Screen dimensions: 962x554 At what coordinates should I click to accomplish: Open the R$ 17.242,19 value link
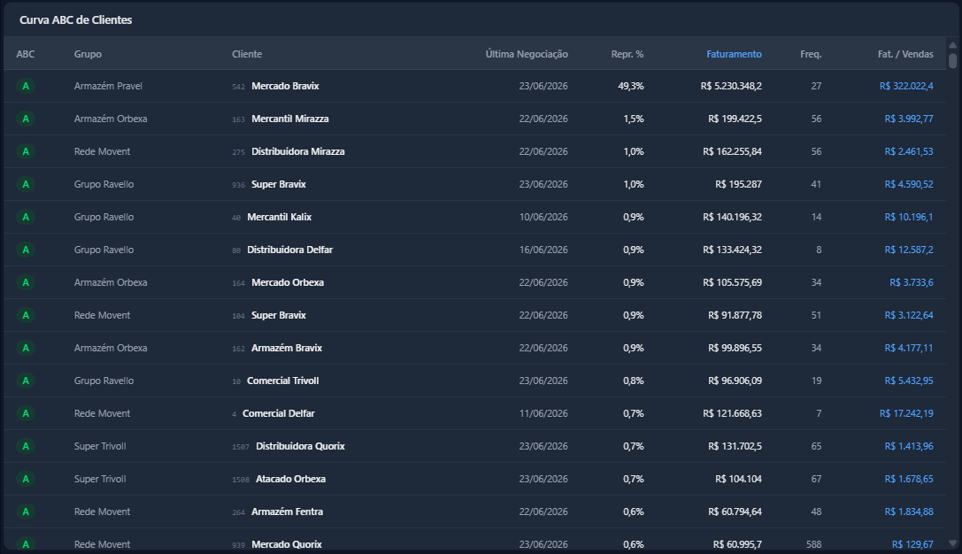tap(906, 413)
